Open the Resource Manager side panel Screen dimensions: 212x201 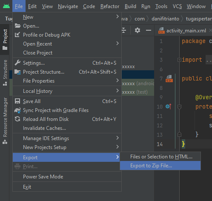pyautogui.click(x=5, y=121)
